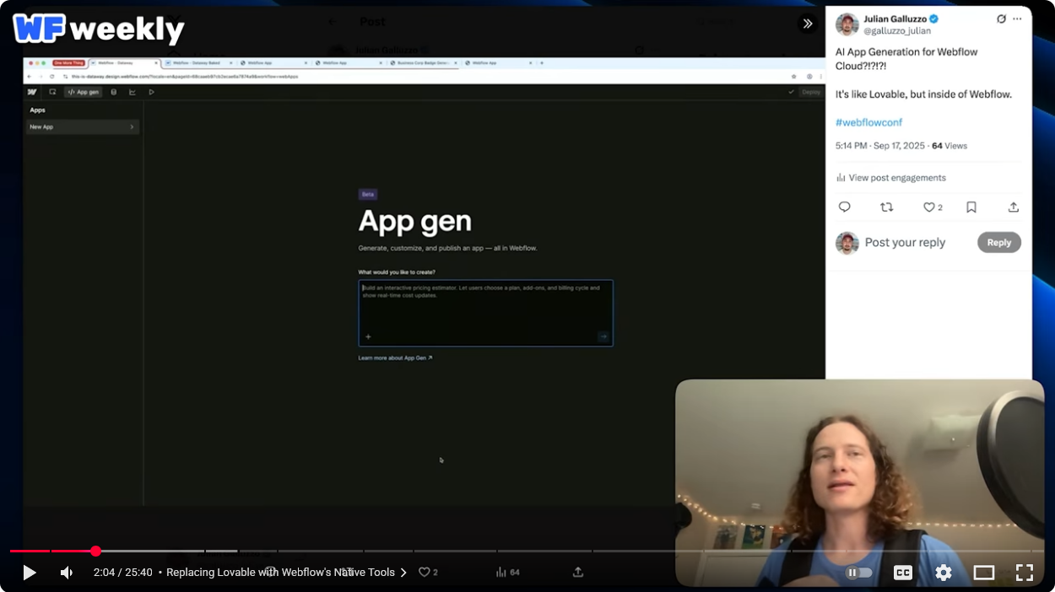
Task: Click the page icon beside the Webflow logo
Action: point(52,92)
